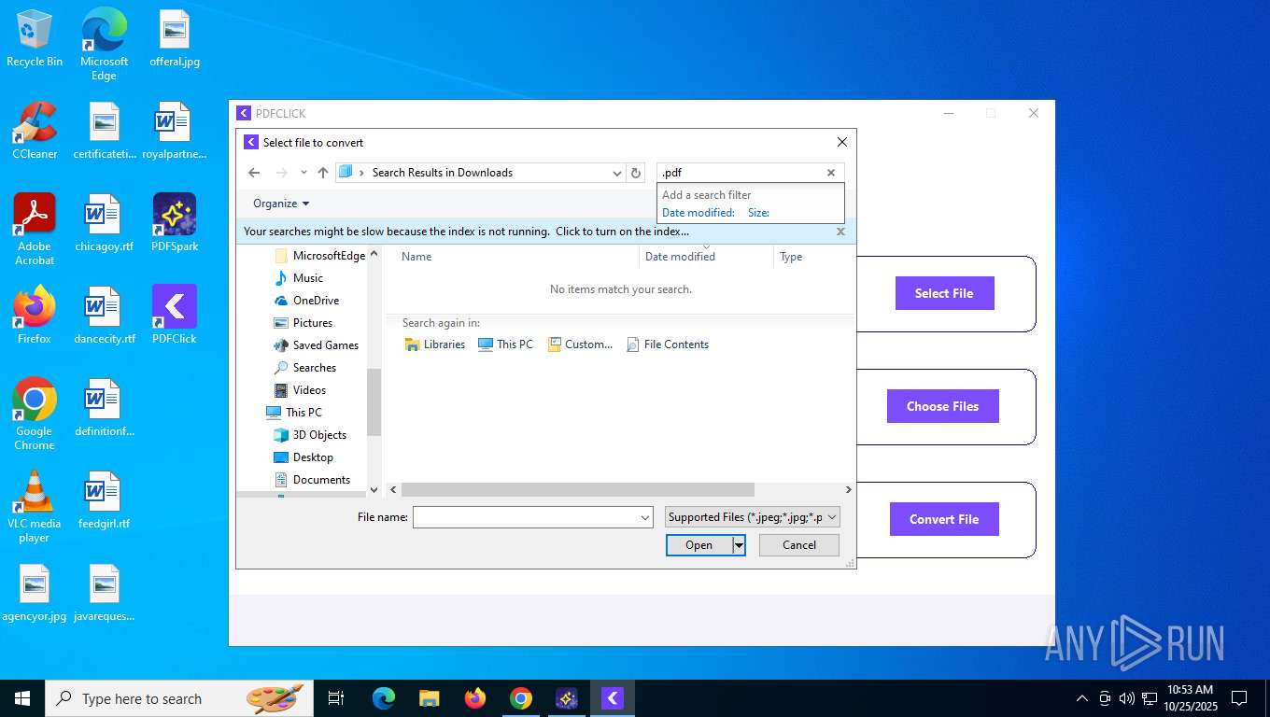
Task: Click Convert File button in PDFCLICK
Action: (x=944, y=519)
